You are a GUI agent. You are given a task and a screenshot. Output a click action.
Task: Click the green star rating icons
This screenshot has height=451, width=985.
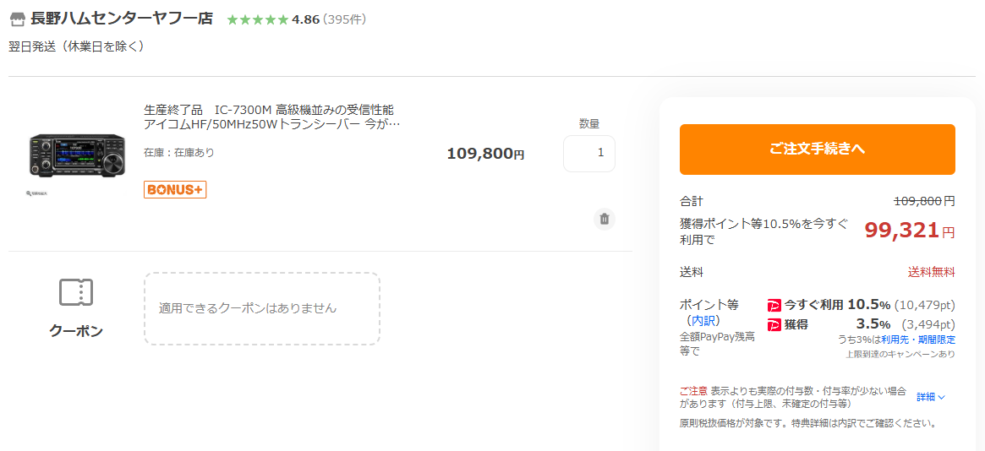tap(257, 19)
